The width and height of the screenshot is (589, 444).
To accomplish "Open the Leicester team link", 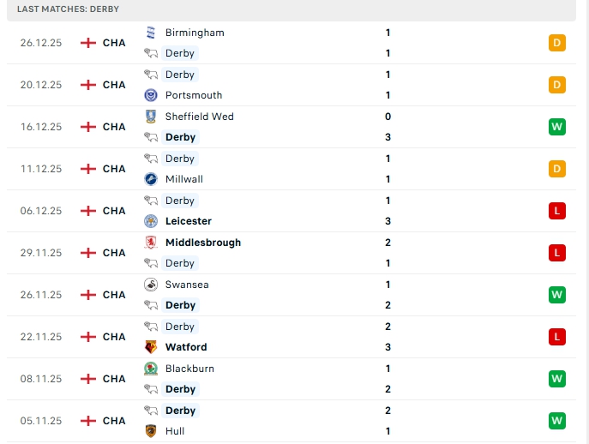I will pos(189,221).
